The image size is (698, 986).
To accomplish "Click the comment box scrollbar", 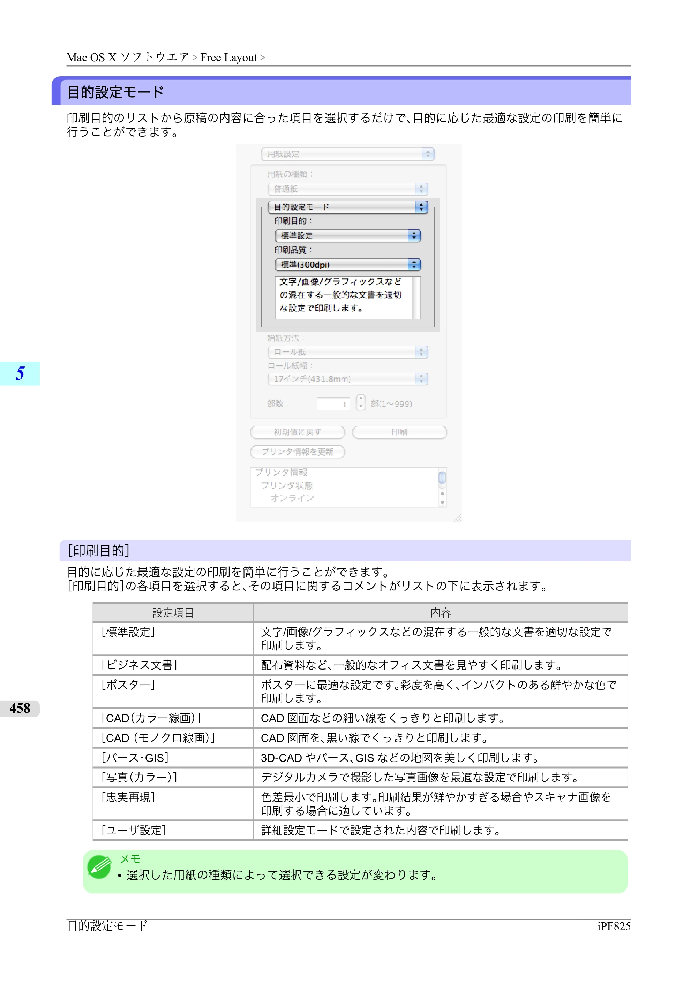I will point(416,298).
